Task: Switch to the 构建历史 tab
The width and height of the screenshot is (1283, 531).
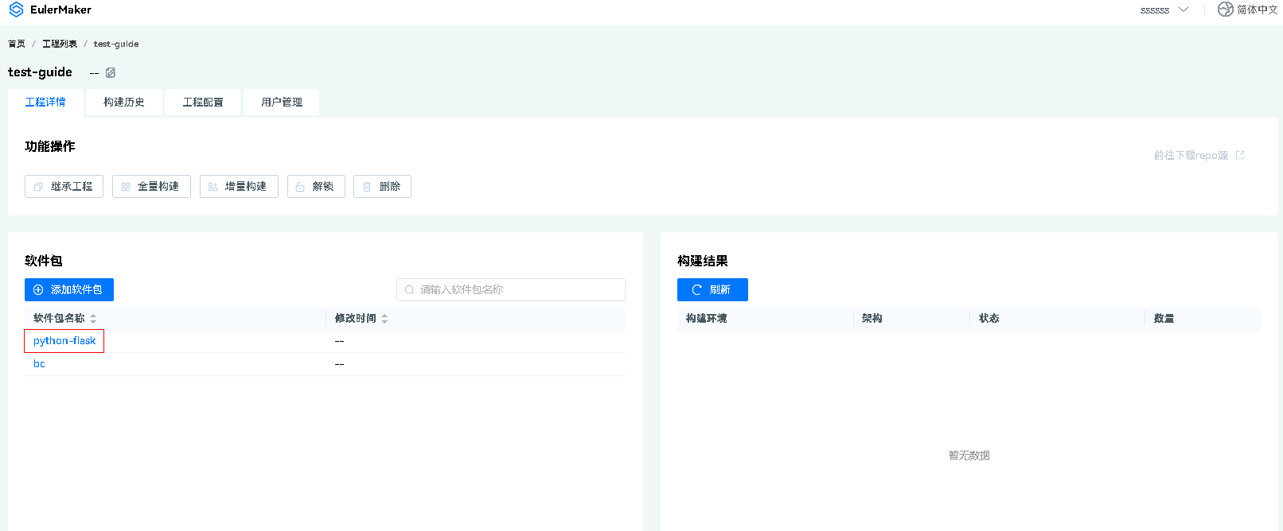Action: pos(124,103)
